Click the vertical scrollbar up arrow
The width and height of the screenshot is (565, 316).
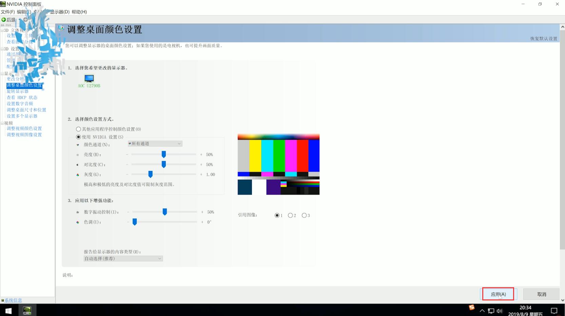[563, 27]
